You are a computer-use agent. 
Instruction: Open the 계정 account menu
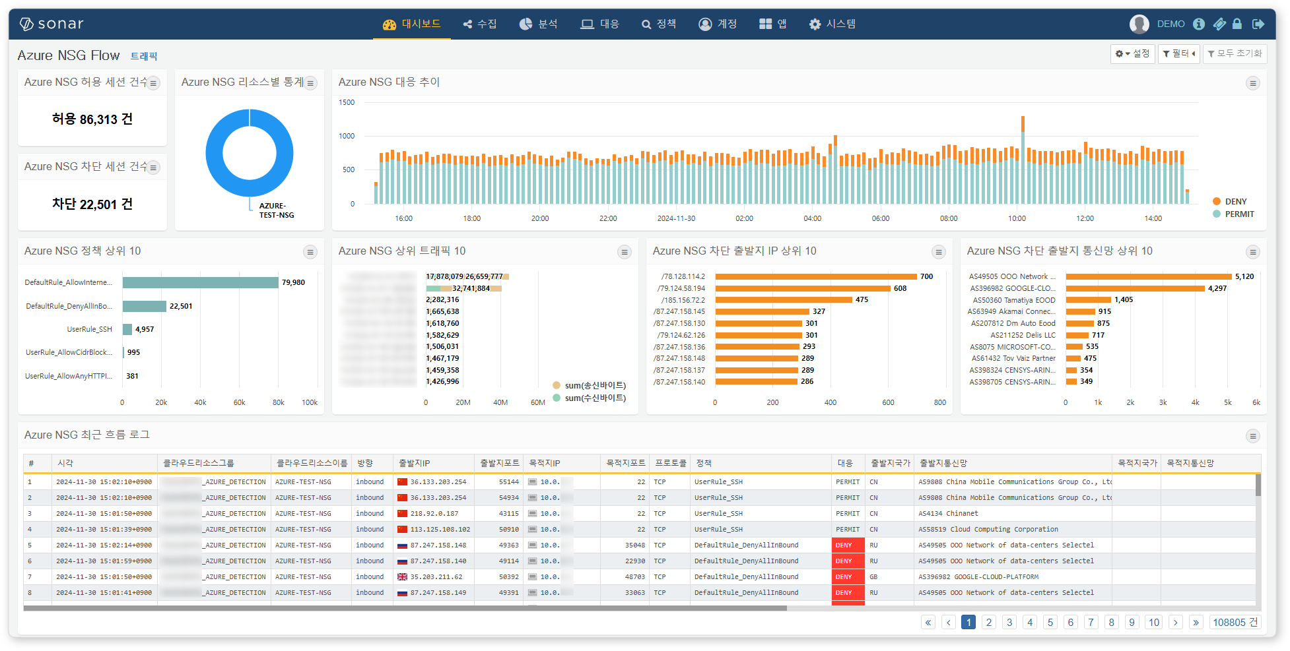coord(718,24)
